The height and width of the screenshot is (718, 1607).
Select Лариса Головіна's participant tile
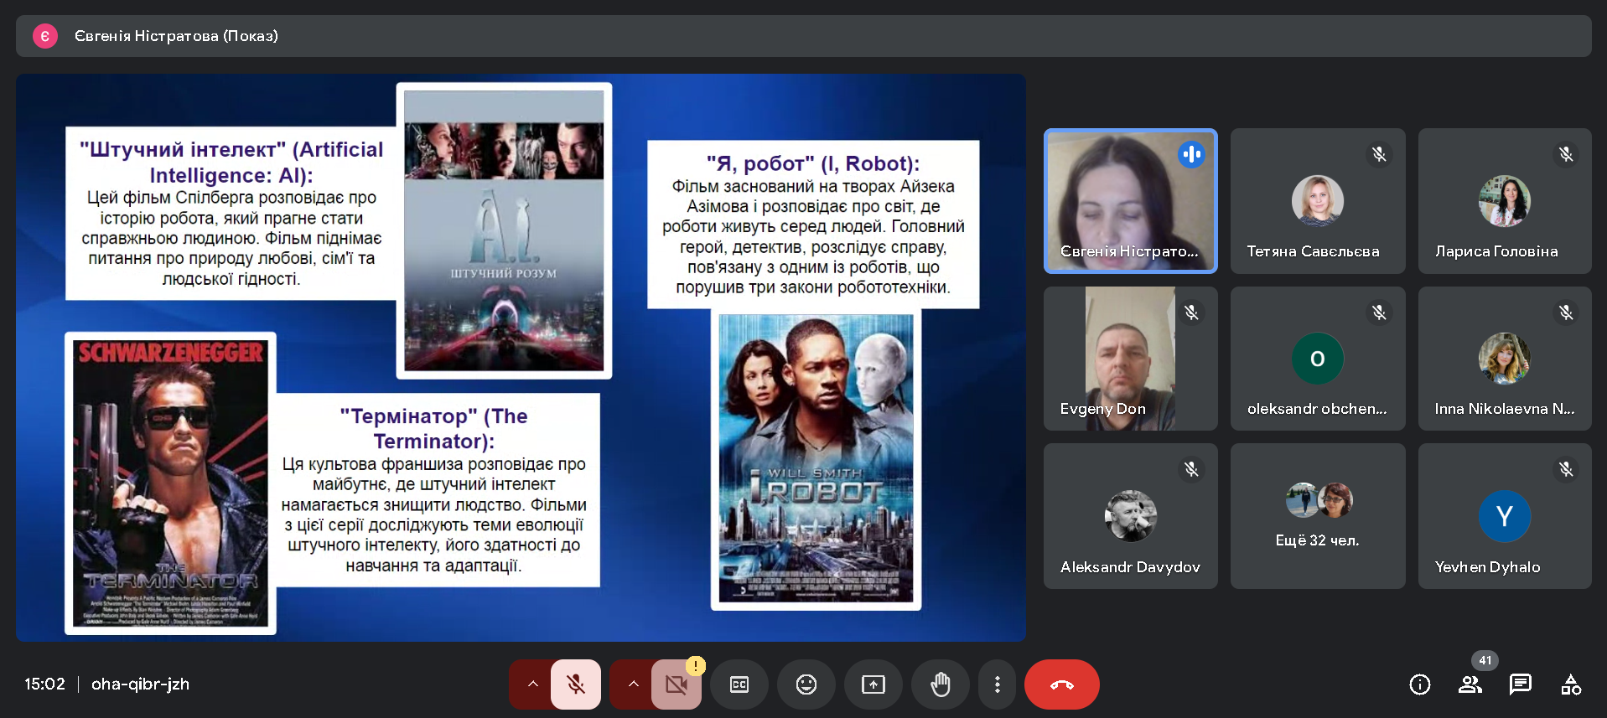point(1505,201)
